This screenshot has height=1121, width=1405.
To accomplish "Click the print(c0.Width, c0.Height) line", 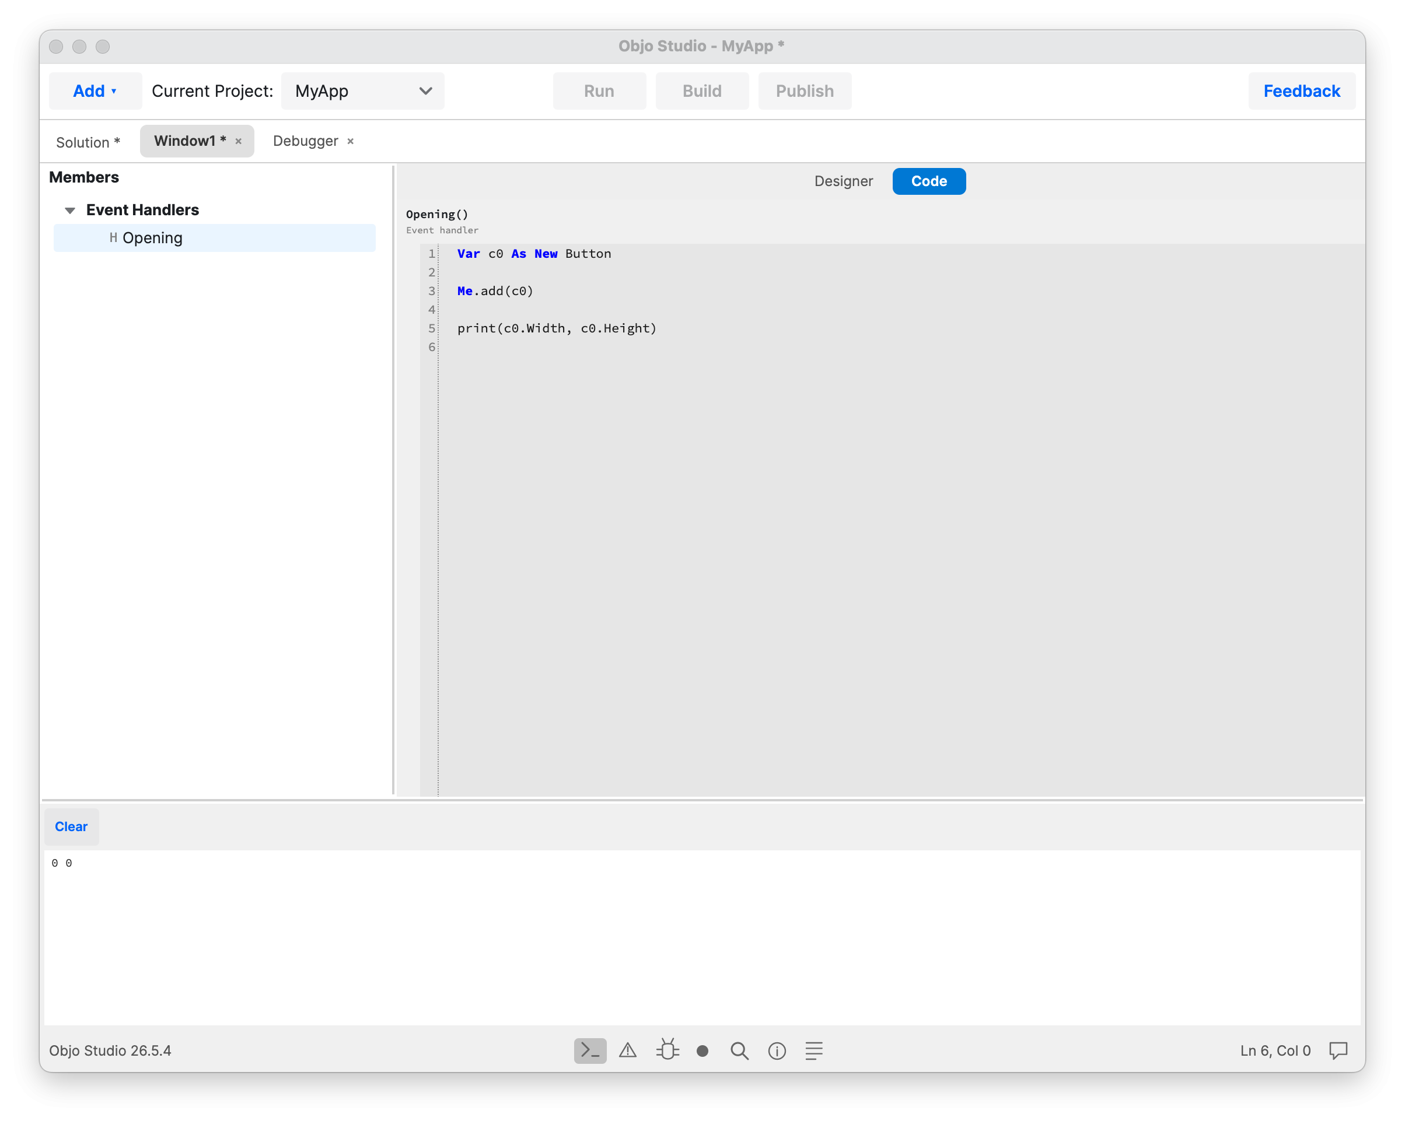I will [557, 328].
